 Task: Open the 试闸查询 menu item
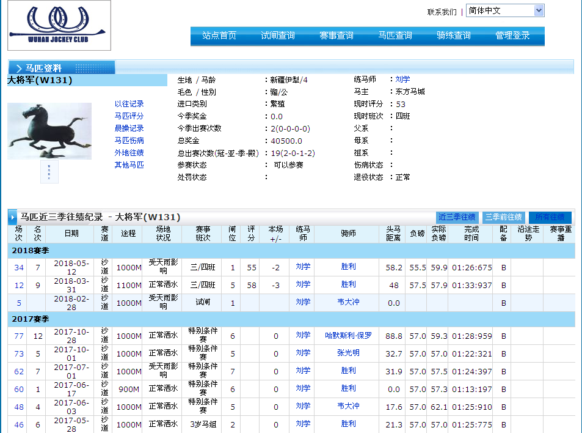pos(278,36)
